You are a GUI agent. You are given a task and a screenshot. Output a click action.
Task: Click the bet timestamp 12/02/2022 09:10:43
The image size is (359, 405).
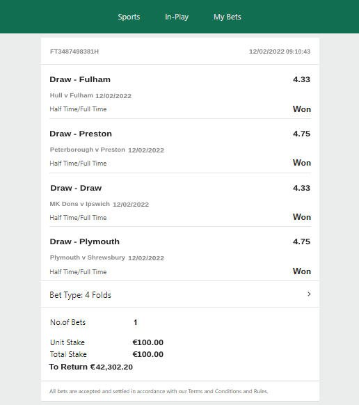point(280,51)
